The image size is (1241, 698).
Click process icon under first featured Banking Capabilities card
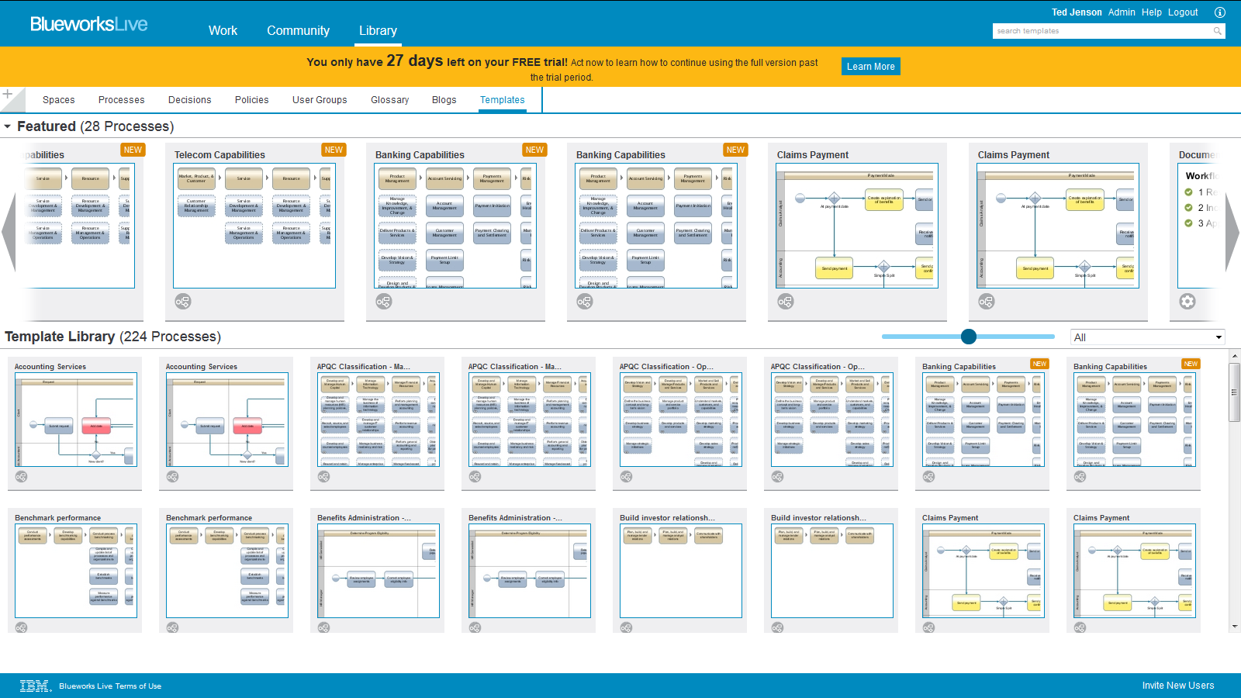tap(383, 302)
